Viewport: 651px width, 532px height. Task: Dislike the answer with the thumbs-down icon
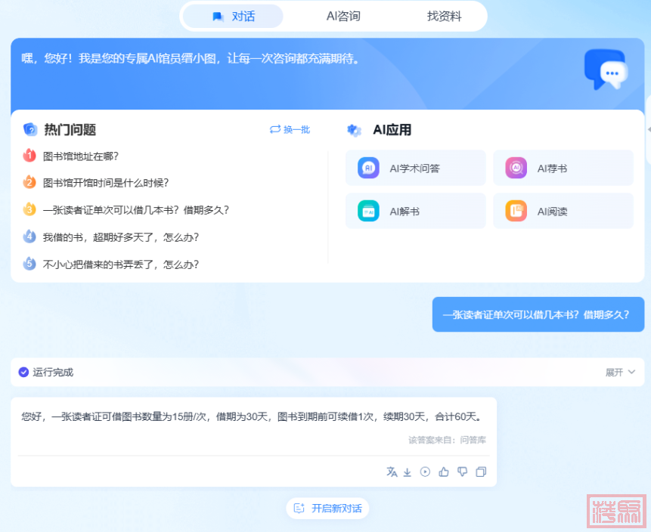pyautogui.click(x=462, y=472)
